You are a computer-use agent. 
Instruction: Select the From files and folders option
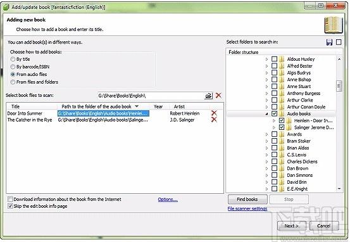(x=13, y=82)
